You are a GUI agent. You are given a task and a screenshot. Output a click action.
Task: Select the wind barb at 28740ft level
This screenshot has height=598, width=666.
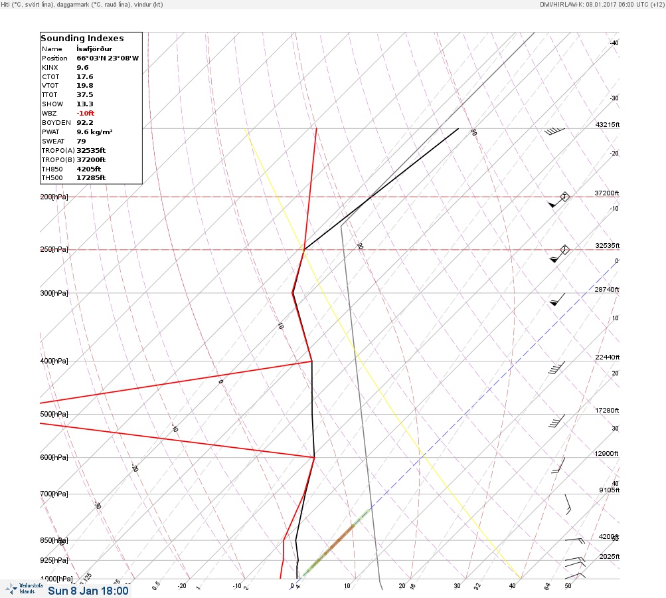pyautogui.click(x=557, y=299)
